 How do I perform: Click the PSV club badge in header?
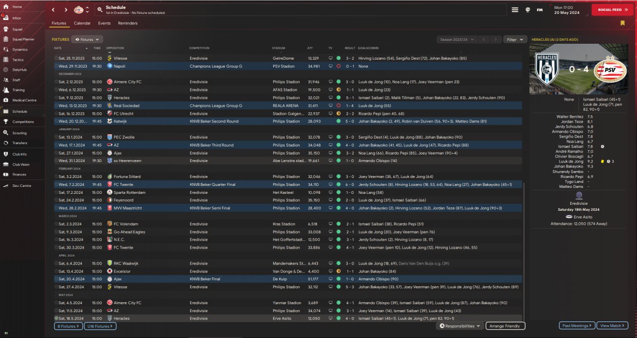click(x=79, y=10)
